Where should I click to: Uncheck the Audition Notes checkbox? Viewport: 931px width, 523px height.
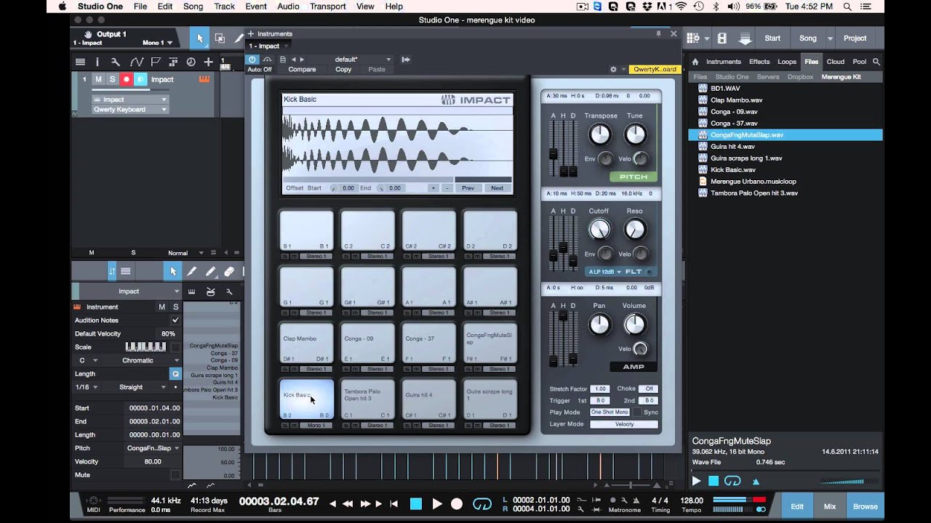tap(175, 320)
